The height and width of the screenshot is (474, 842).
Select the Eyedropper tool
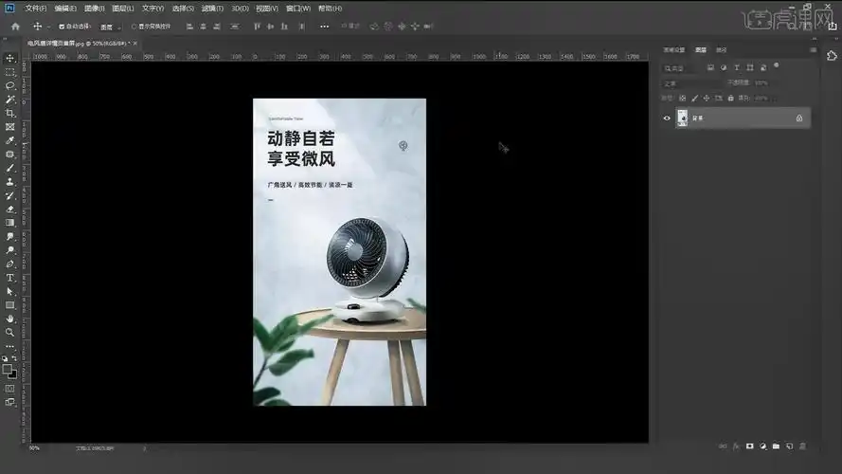pyautogui.click(x=10, y=141)
